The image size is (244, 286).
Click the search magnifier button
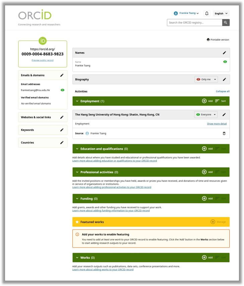pos(226,22)
